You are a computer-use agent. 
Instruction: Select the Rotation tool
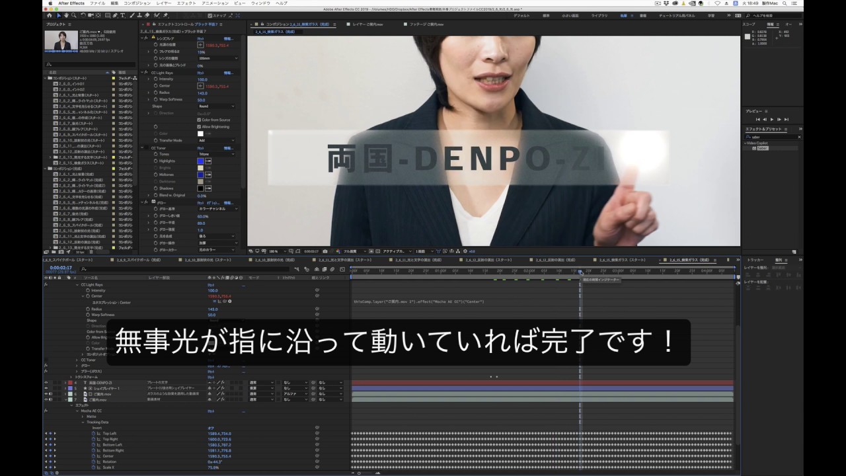click(83, 15)
